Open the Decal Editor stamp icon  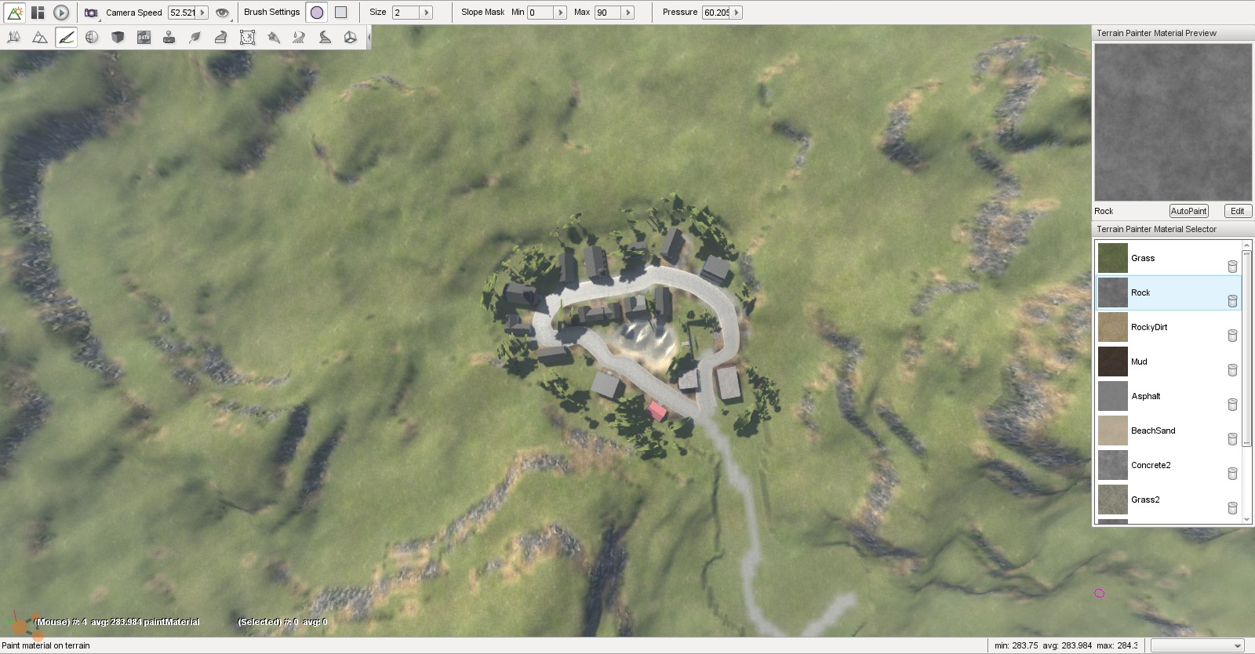pyautogui.click(x=169, y=37)
